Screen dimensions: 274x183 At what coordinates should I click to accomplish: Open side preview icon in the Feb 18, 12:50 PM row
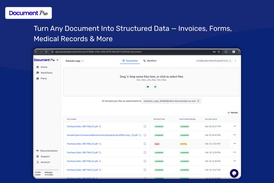point(145,153)
